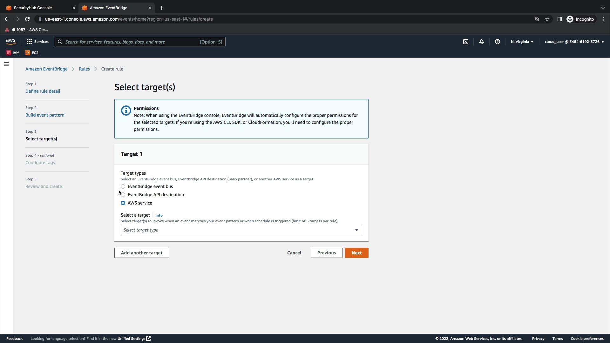Image resolution: width=610 pixels, height=343 pixels.
Task: Open the help question mark icon
Action: pos(498,42)
